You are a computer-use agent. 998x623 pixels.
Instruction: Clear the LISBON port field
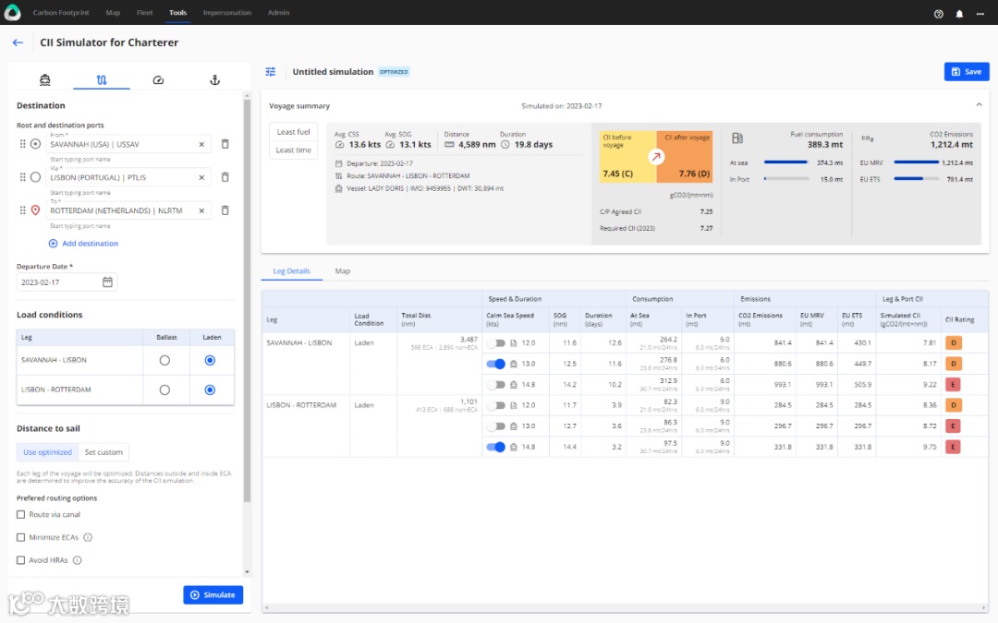point(201,177)
